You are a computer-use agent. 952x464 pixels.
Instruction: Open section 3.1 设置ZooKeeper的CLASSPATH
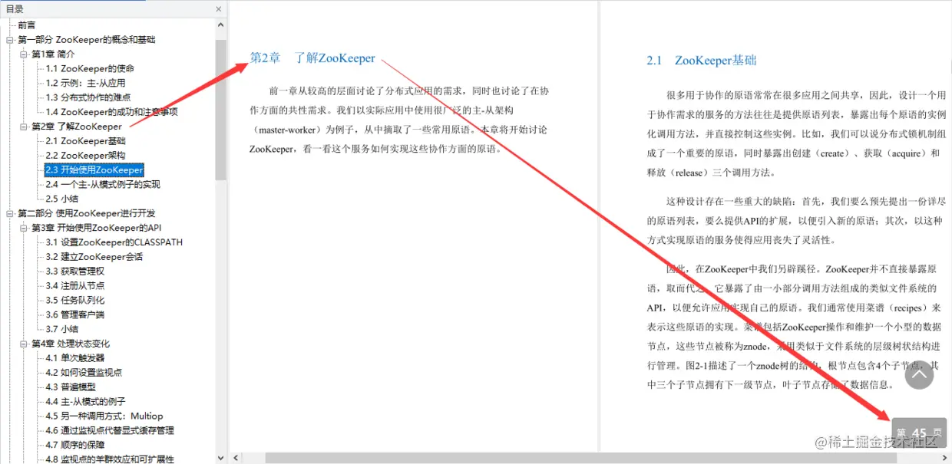[114, 242]
